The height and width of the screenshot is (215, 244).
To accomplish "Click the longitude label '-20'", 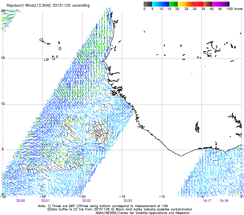I will click(82, 196).
